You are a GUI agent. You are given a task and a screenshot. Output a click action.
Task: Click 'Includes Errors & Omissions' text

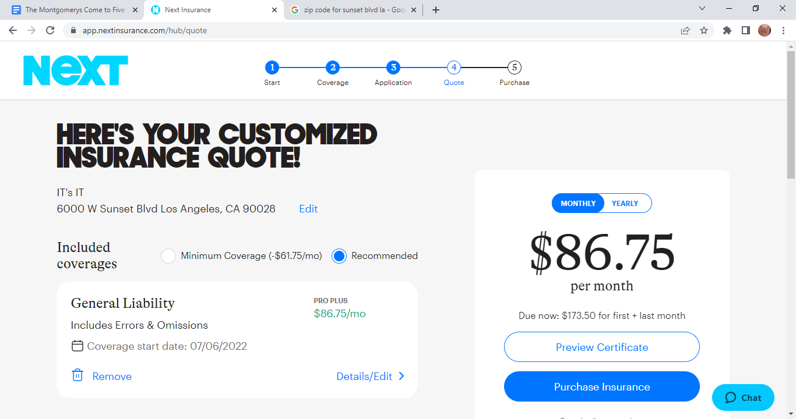139,325
